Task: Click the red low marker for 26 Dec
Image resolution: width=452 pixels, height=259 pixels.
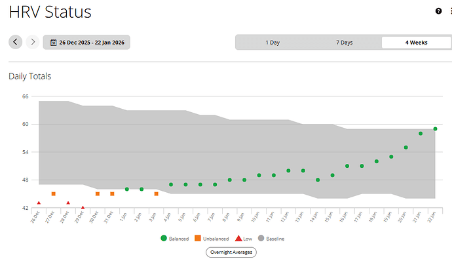Action: 39,203
